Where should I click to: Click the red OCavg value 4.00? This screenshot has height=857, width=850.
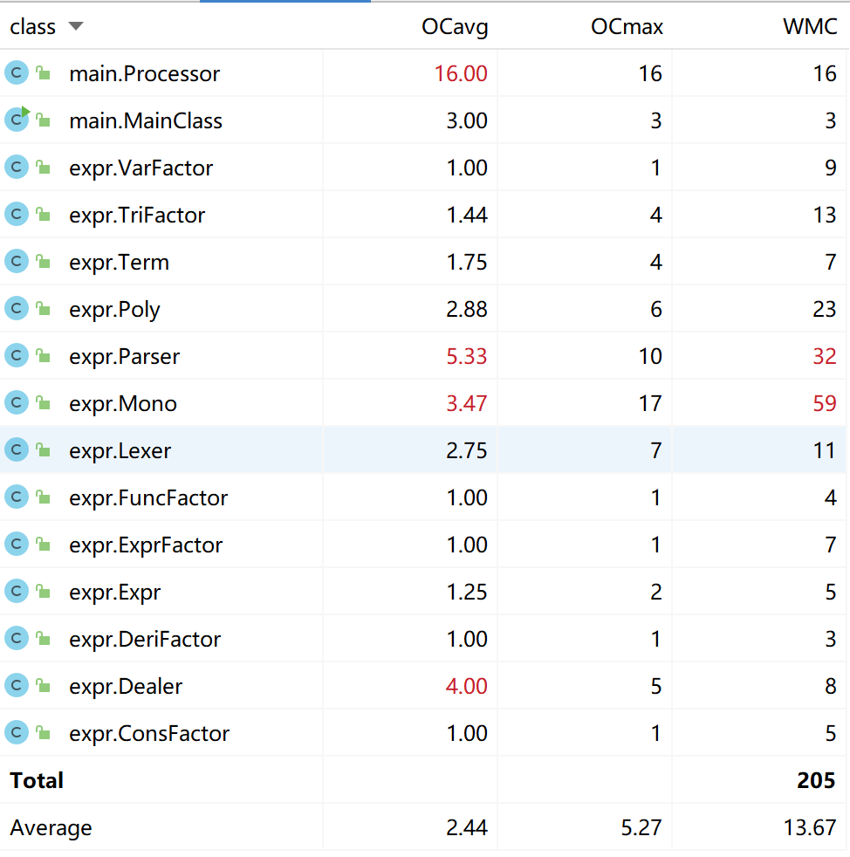[466, 687]
